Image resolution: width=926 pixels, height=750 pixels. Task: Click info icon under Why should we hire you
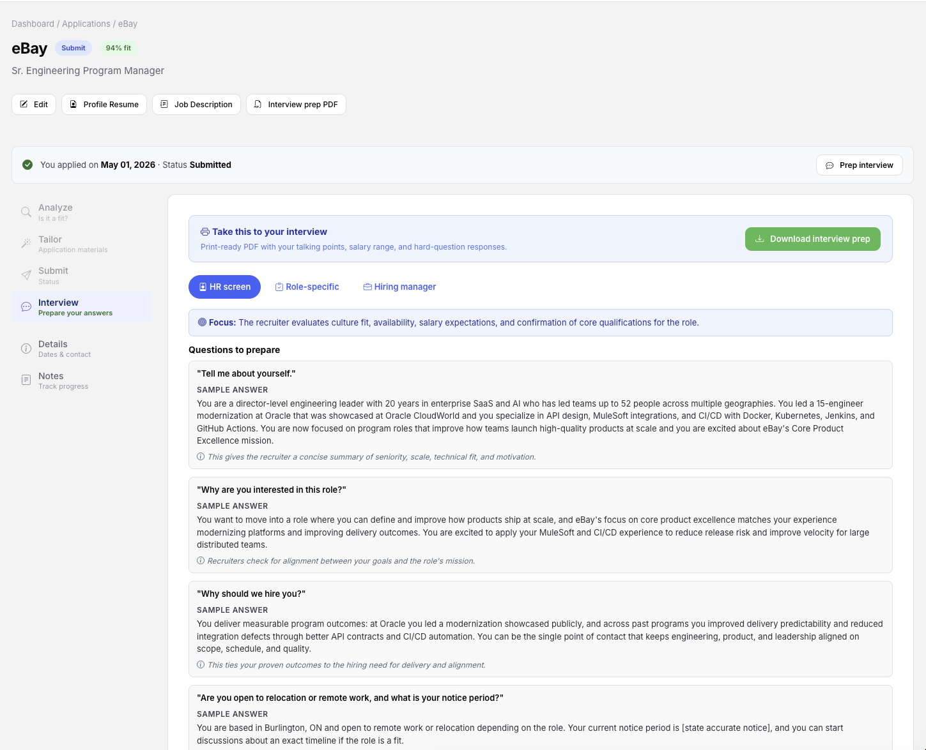(201, 664)
